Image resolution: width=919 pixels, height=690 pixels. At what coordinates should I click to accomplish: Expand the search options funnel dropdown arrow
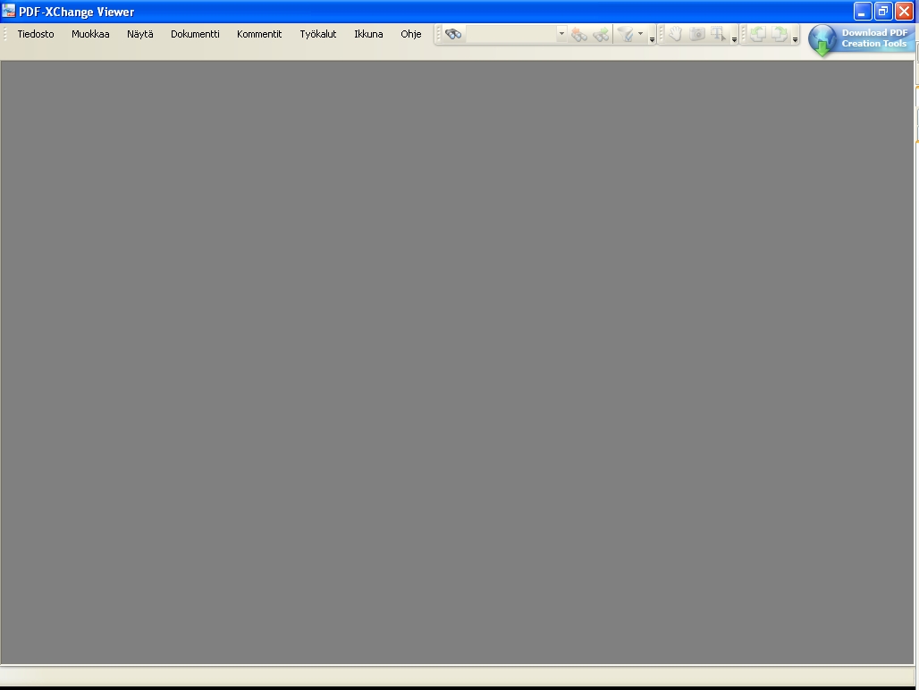pos(640,34)
